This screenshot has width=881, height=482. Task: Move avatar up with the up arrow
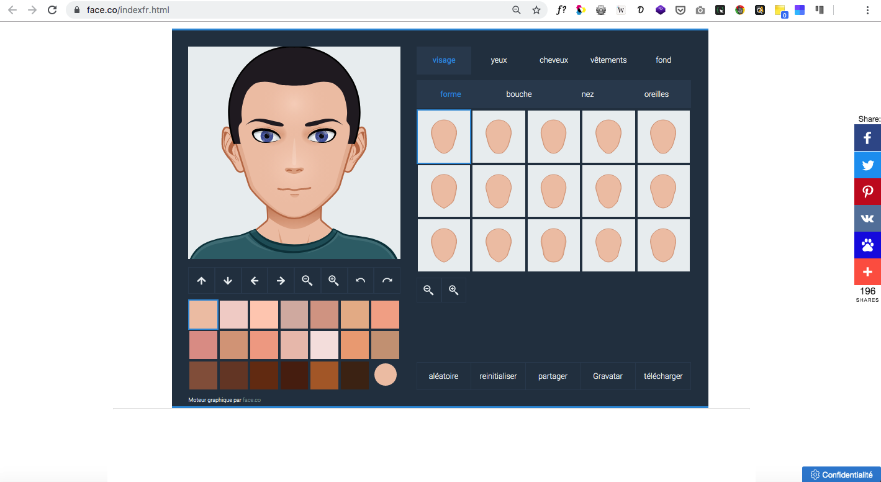[201, 281]
